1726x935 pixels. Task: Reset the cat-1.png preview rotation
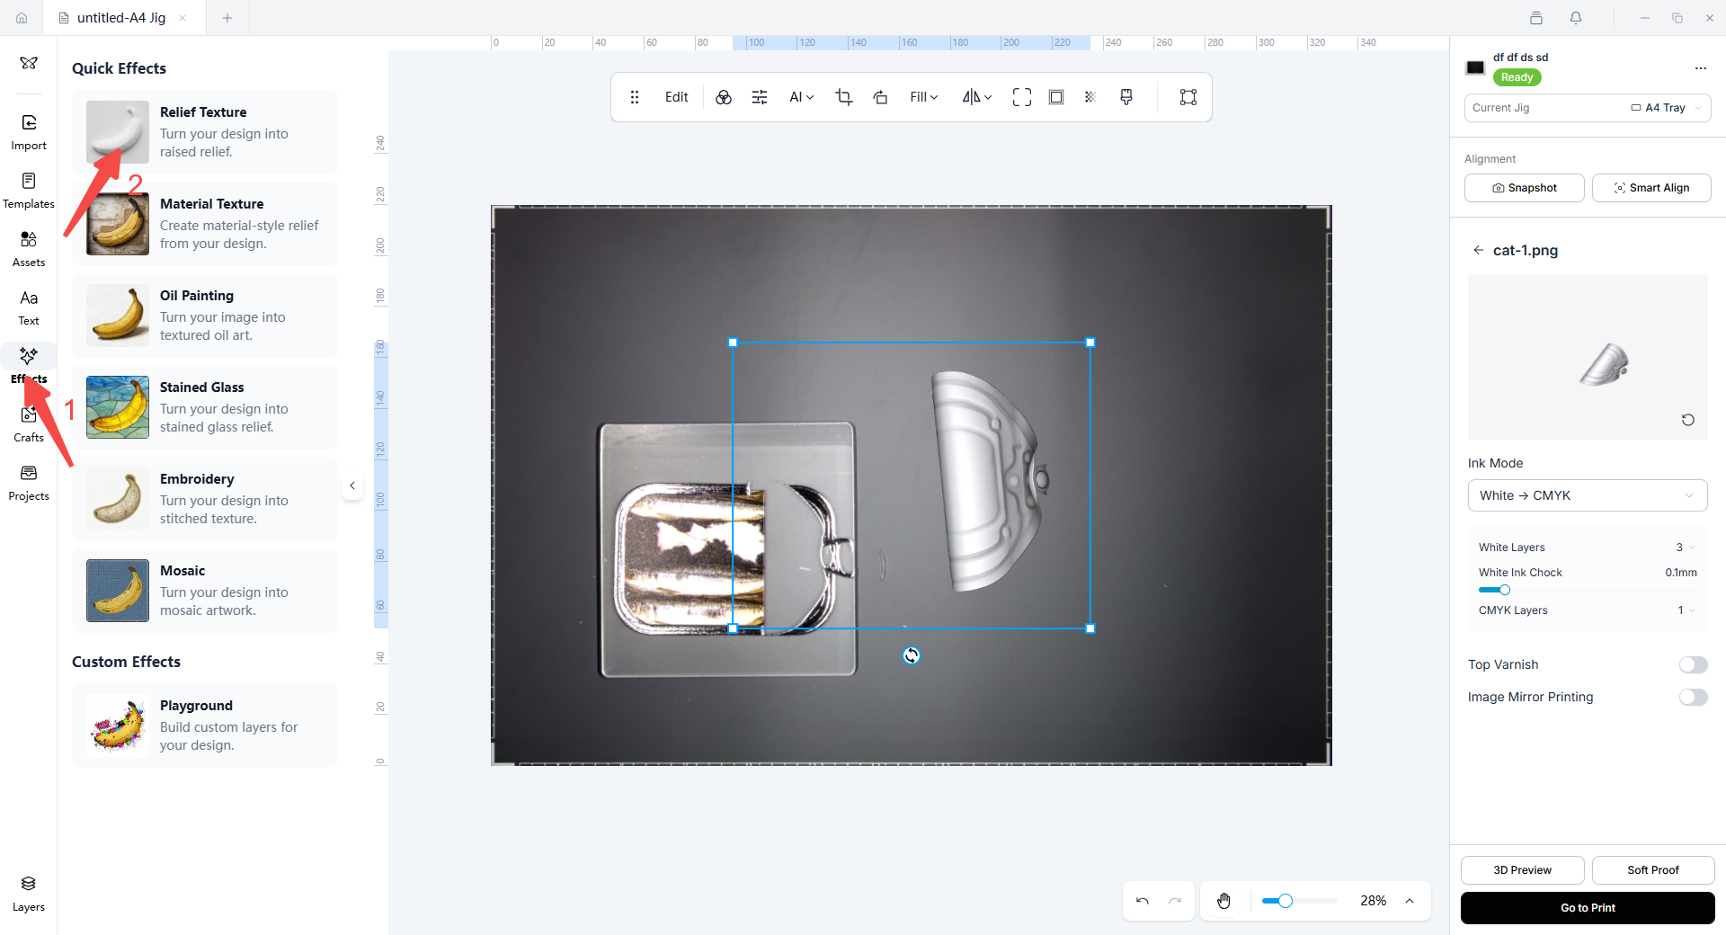tap(1688, 420)
